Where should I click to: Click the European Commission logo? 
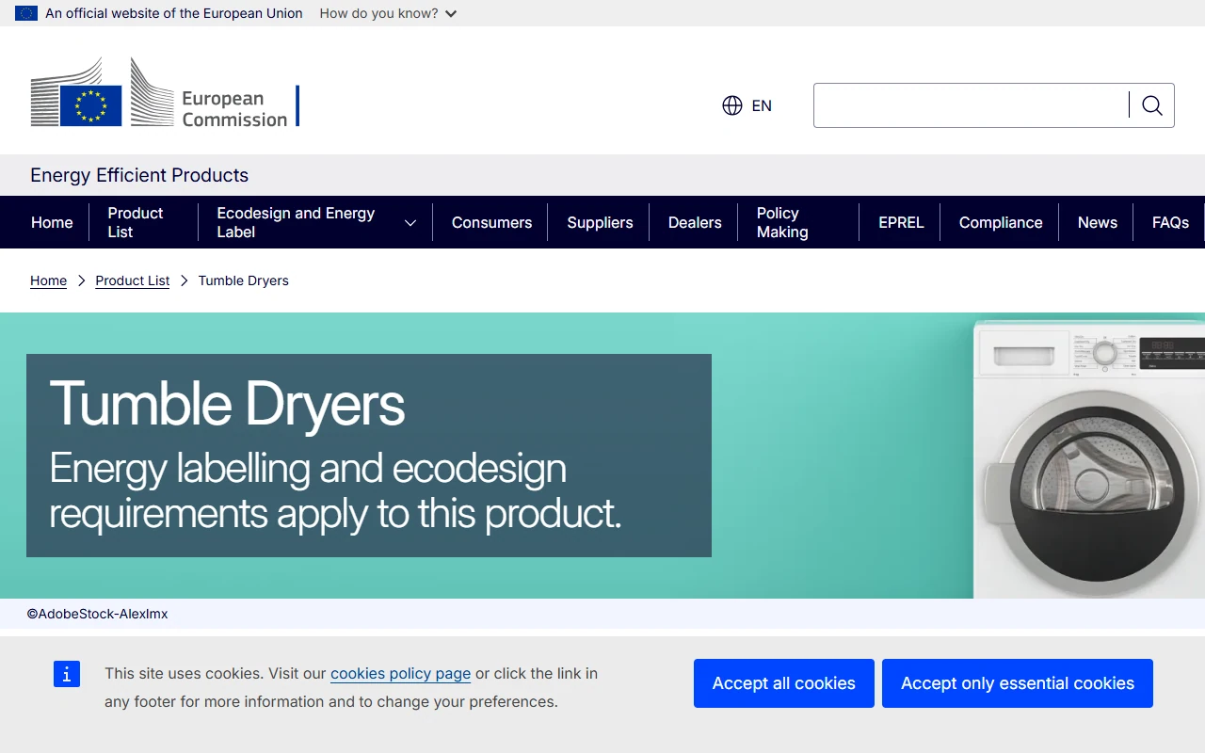165,92
